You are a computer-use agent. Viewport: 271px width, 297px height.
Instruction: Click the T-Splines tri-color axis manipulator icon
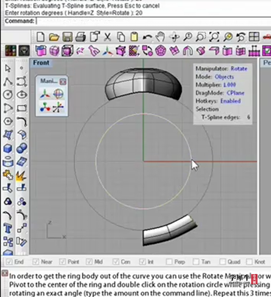pos(108,51)
